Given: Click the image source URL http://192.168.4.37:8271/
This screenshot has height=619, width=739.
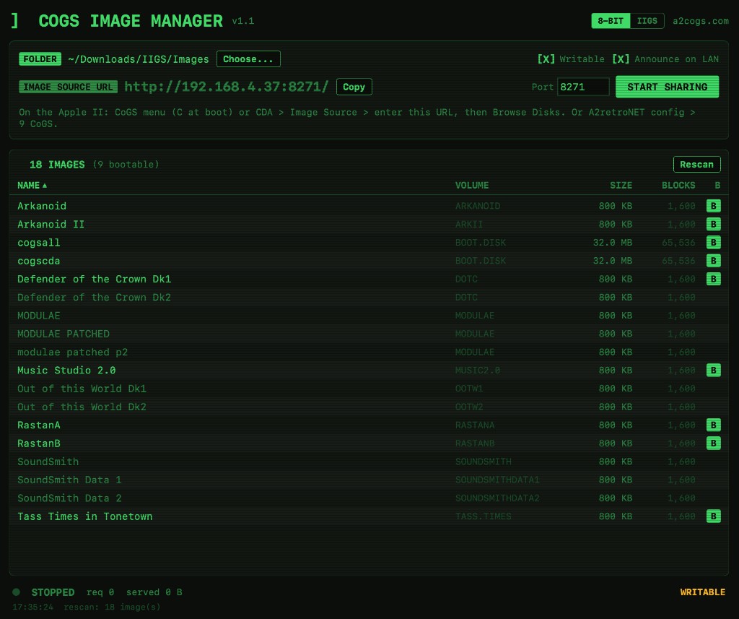Looking at the screenshot, I should coord(226,87).
